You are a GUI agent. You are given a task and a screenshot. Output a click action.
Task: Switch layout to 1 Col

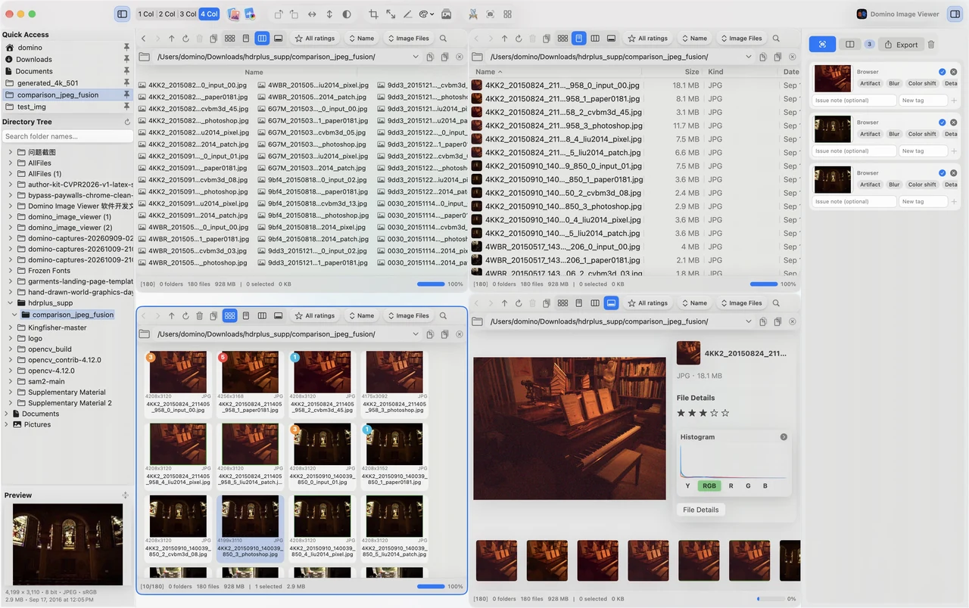tap(146, 14)
